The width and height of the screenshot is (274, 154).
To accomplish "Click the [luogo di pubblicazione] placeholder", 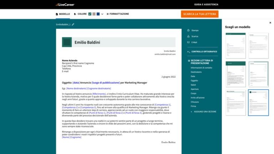I will click(x=106, y=83).
